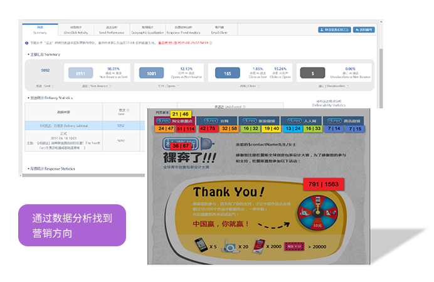Click the orange 32 | 58 heatmap label
Screen dimensions: 434x282
(229, 129)
